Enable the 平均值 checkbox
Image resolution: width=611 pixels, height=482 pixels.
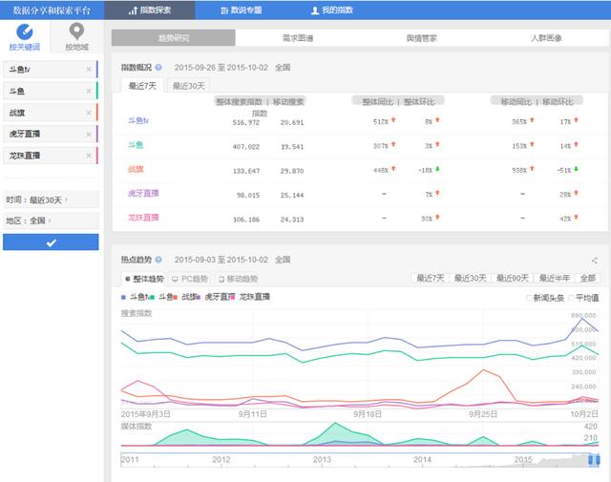click(x=572, y=298)
